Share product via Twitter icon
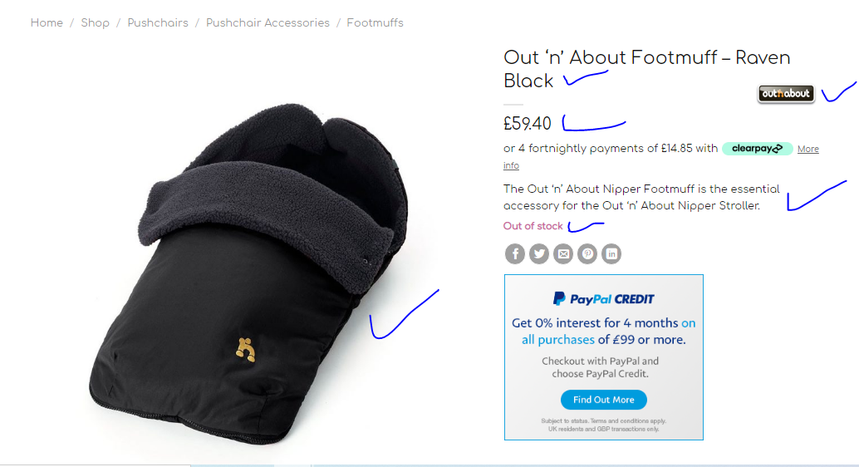The width and height of the screenshot is (859, 467). [538, 253]
